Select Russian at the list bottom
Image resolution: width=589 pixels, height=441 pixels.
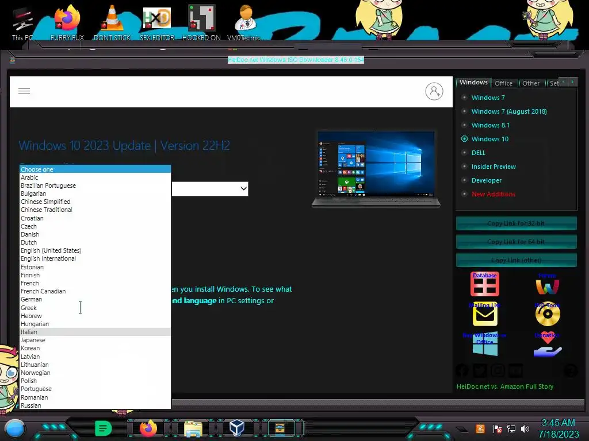95,405
